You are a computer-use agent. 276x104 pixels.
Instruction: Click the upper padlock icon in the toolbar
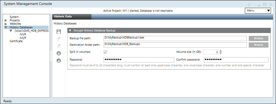[59, 53]
